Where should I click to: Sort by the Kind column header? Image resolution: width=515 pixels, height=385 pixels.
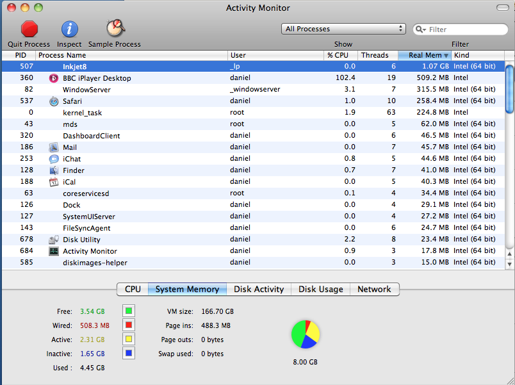[x=478, y=55]
